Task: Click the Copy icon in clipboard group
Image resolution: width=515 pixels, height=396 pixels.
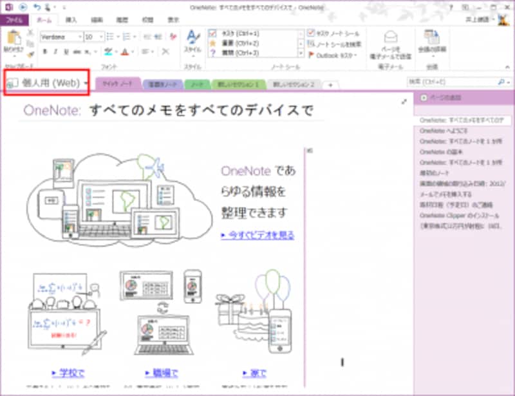Action: (x=30, y=43)
